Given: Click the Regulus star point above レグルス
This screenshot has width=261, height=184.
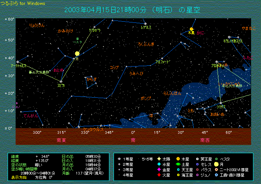Looking at the screenshot, I should (x=145, y=24).
